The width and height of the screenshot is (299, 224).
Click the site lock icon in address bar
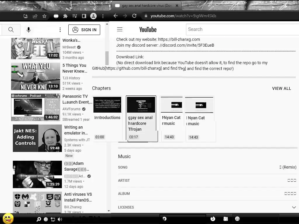tap(146, 16)
